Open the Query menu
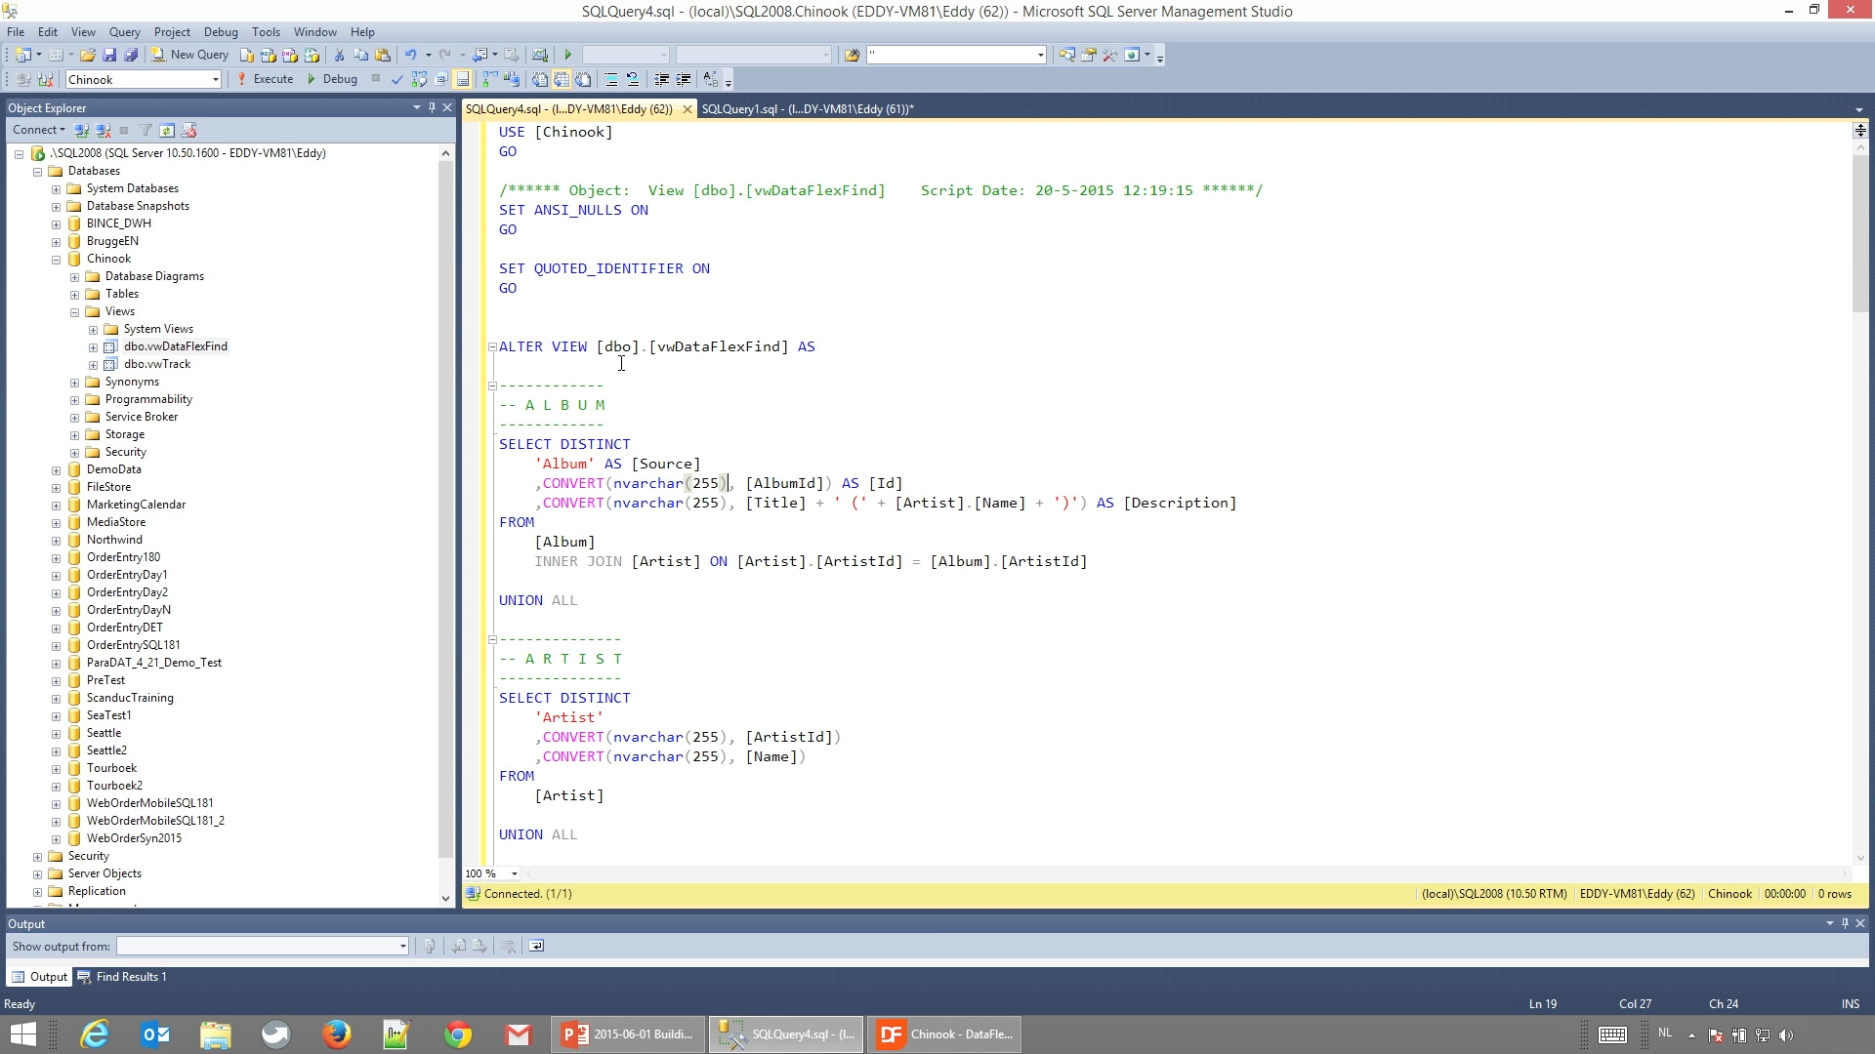1875x1054 pixels. point(124,31)
